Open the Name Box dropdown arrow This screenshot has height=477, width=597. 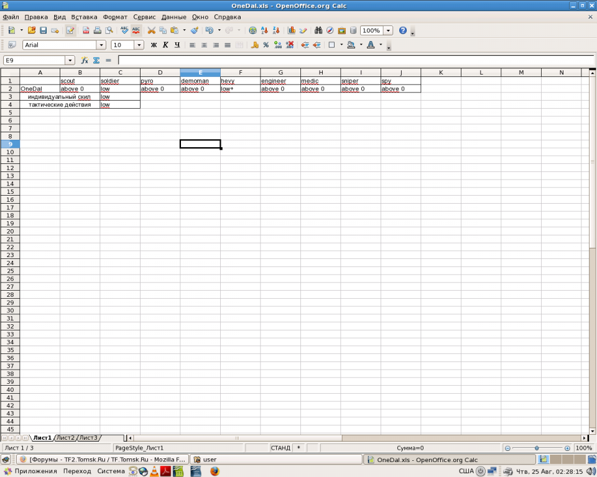pyautogui.click(x=70, y=60)
